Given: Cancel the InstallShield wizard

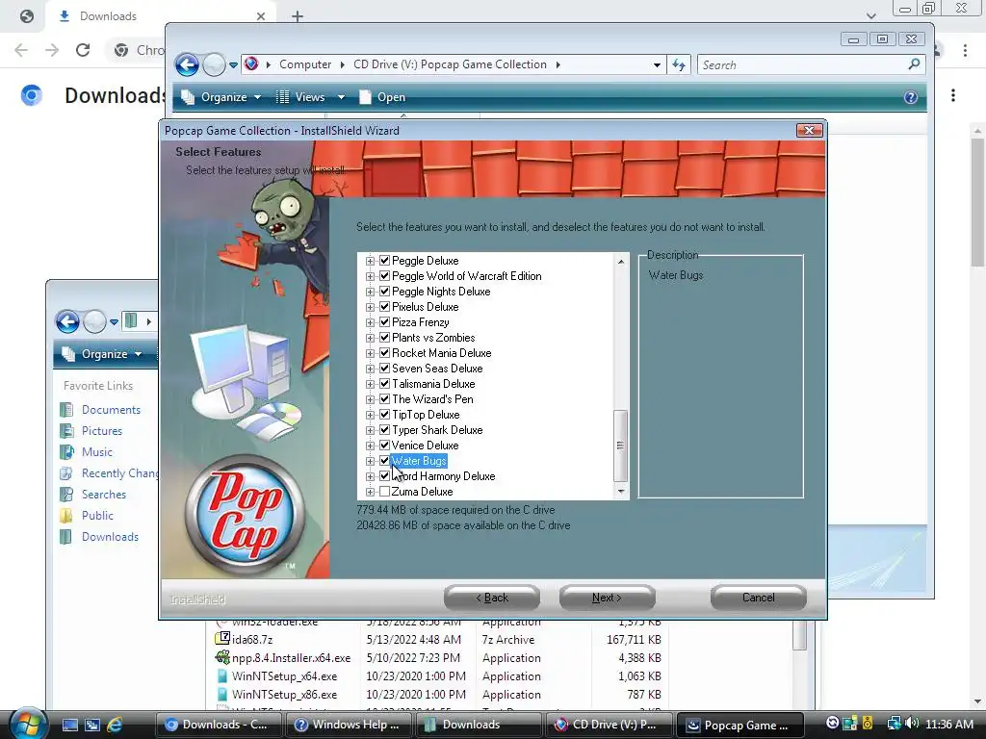Looking at the screenshot, I should (759, 598).
